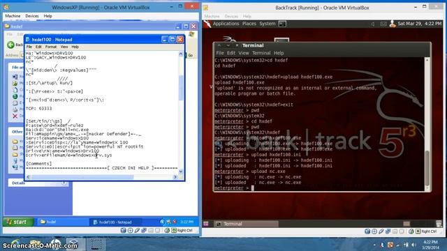Click hard disk indicator in BackTrack VM status bar
The height and width of the screenshot is (251, 447).
point(367,231)
